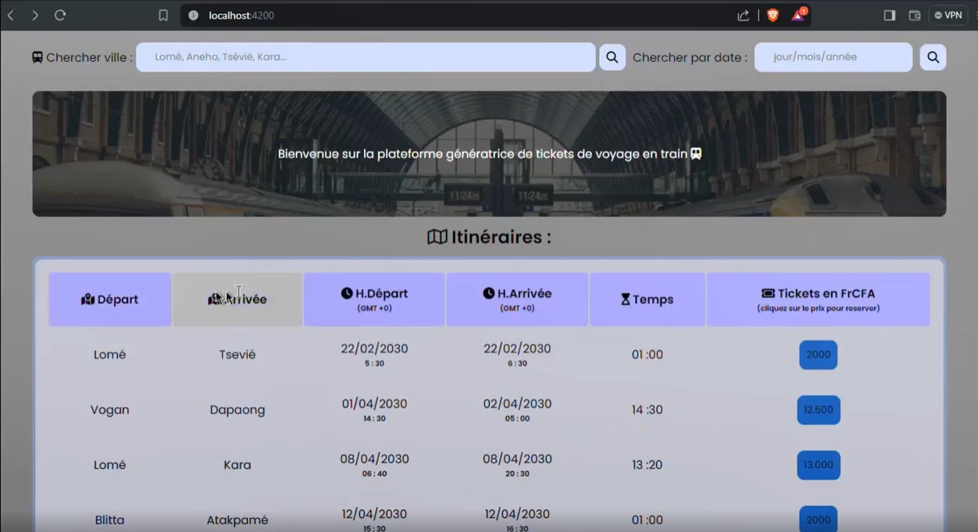
Task: Click the Départ column header
Action: (x=110, y=299)
